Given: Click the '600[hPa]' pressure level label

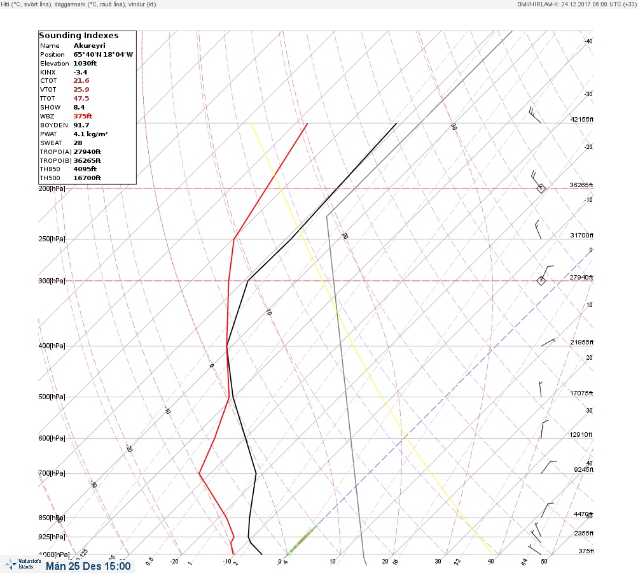Looking at the screenshot, I should pos(52,438).
